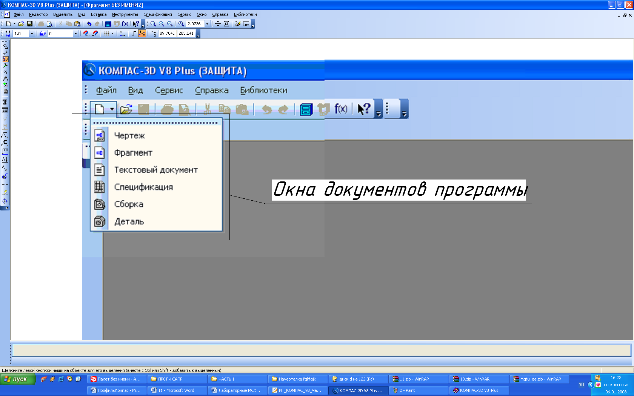
Task: Expand the grid settings arrow
Action: 112,34
